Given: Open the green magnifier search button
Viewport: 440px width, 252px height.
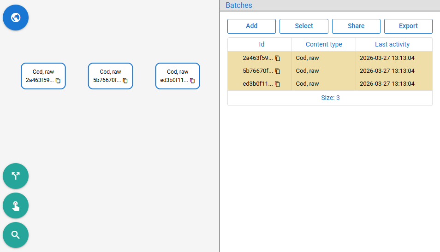Looking at the screenshot, I should 16,235.
